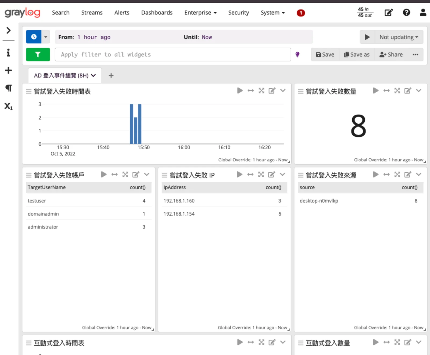This screenshot has width=430, height=355.
Task: Open 嘗試登入失敗帳戶 widget actions chevron
Action: pyautogui.click(x=146, y=175)
